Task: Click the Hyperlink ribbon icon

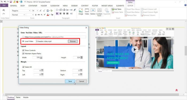Action: click(x=107, y=12)
